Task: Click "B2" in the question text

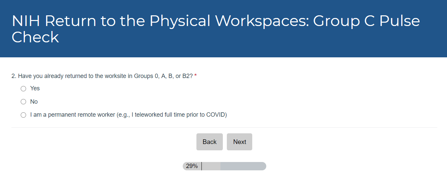Action: coord(186,76)
